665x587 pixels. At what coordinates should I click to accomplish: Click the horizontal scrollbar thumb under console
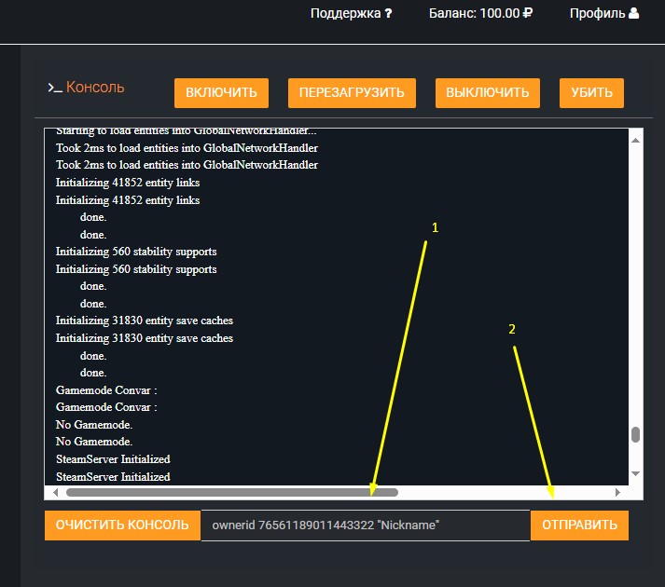point(231,492)
